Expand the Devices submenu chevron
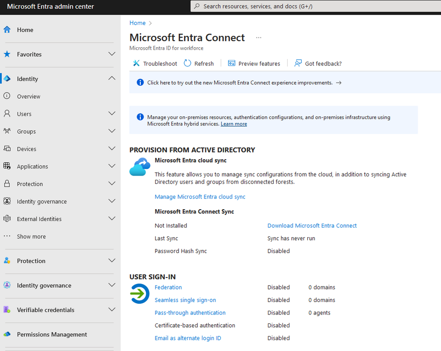The height and width of the screenshot is (351, 441). (x=112, y=148)
